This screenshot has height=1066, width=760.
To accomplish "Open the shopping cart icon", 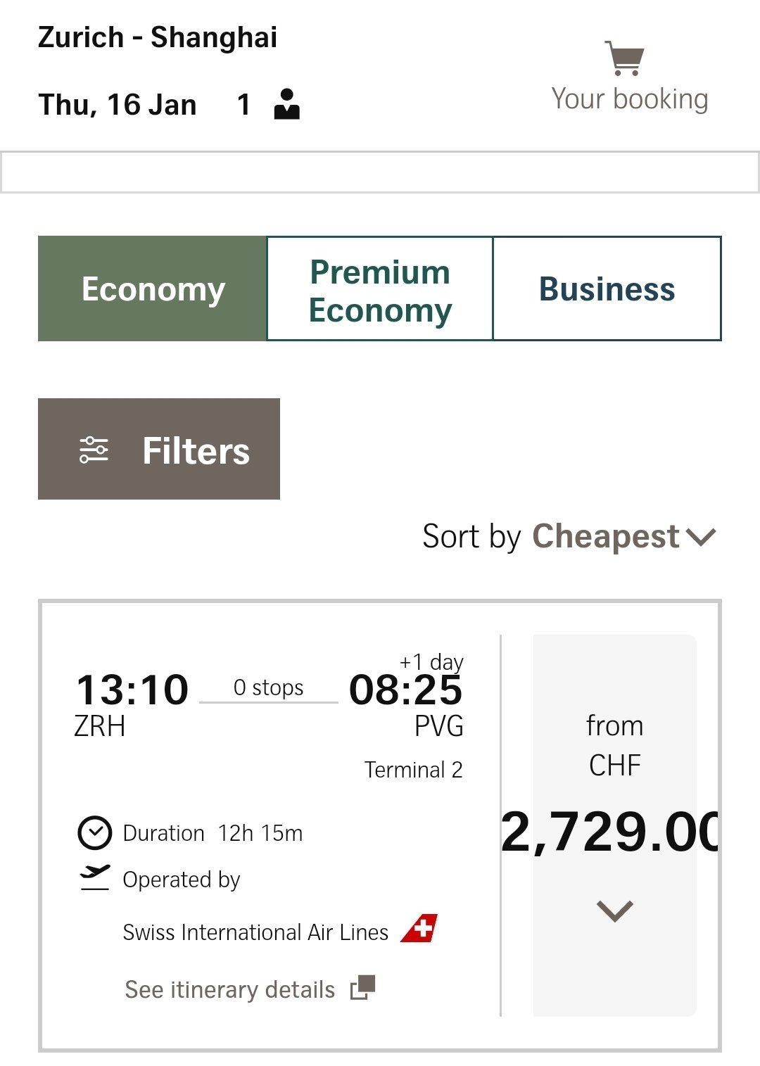I will coord(624,58).
